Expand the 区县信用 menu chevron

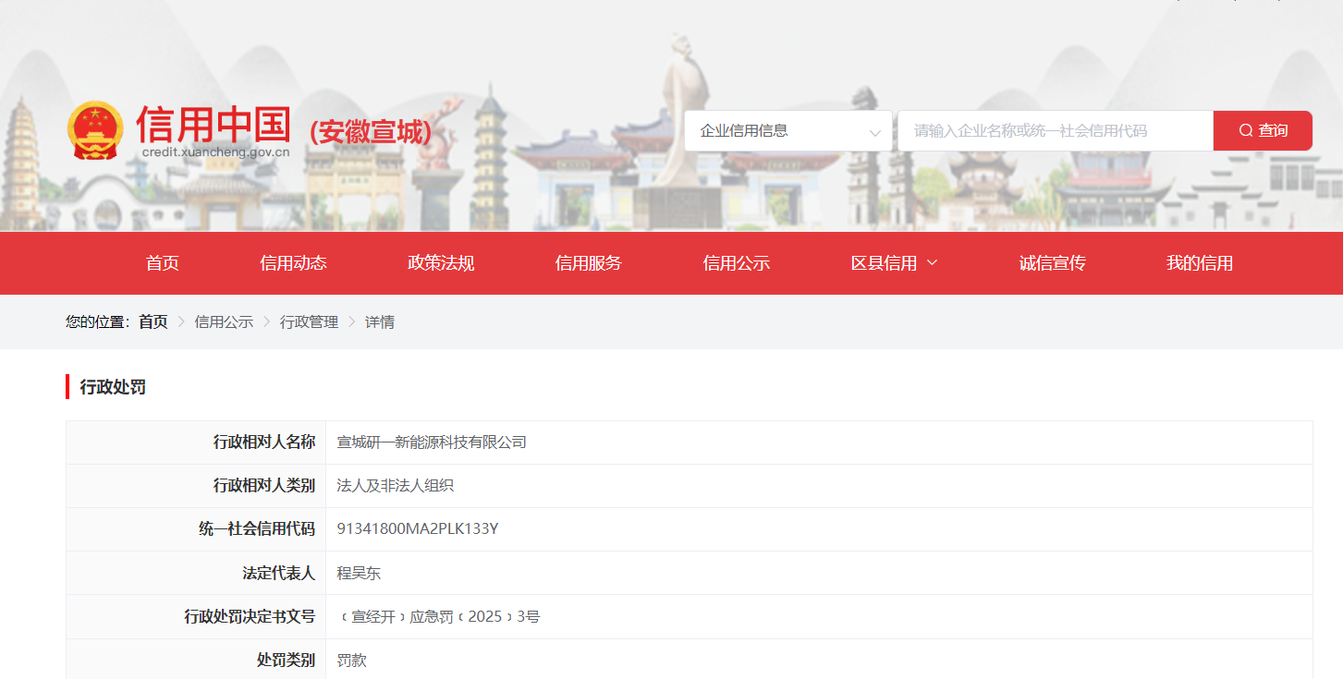[x=932, y=262]
